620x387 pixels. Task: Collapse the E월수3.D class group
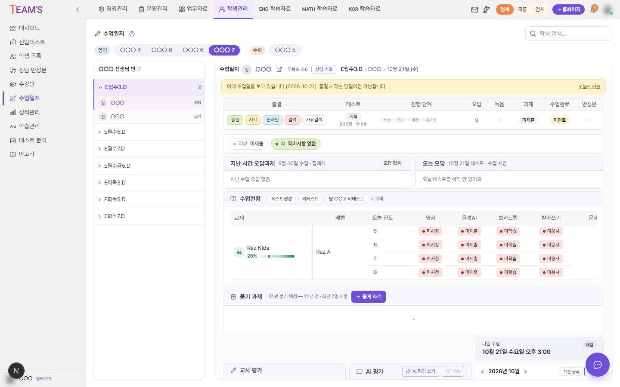click(x=149, y=87)
